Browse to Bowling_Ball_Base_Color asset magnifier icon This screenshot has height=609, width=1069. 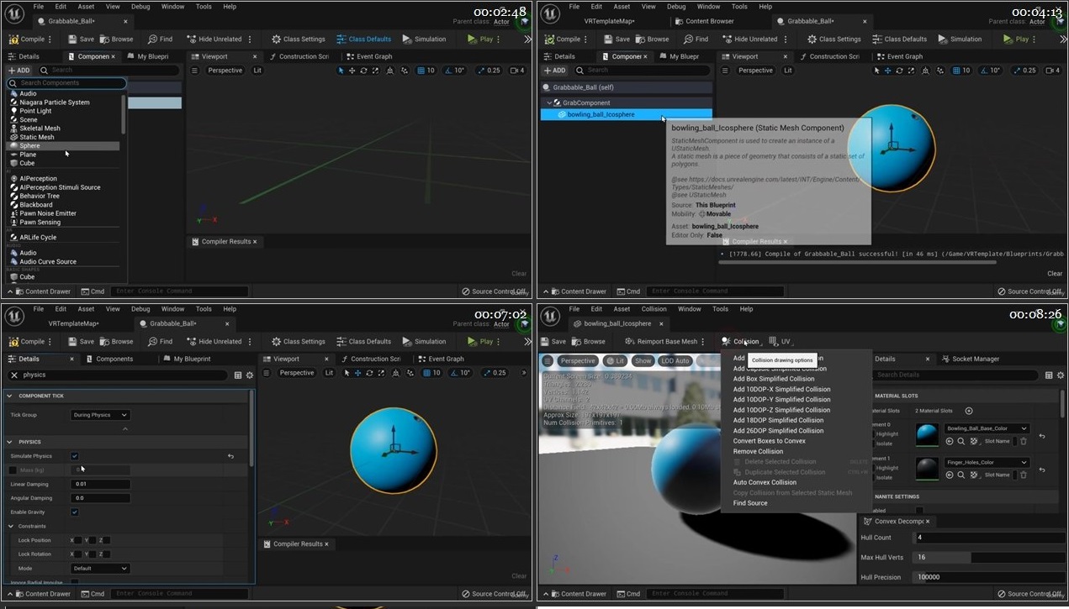point(961,441)
